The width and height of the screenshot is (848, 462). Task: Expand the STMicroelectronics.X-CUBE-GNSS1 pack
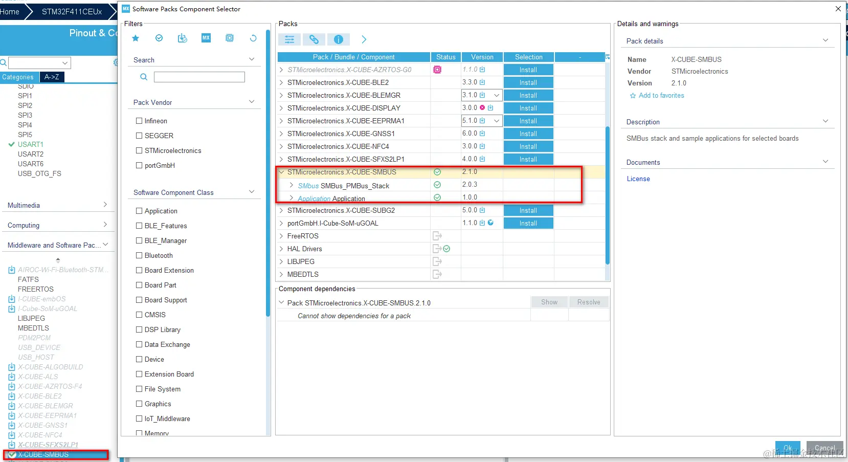pyautogui.click(x=281, y=134)
